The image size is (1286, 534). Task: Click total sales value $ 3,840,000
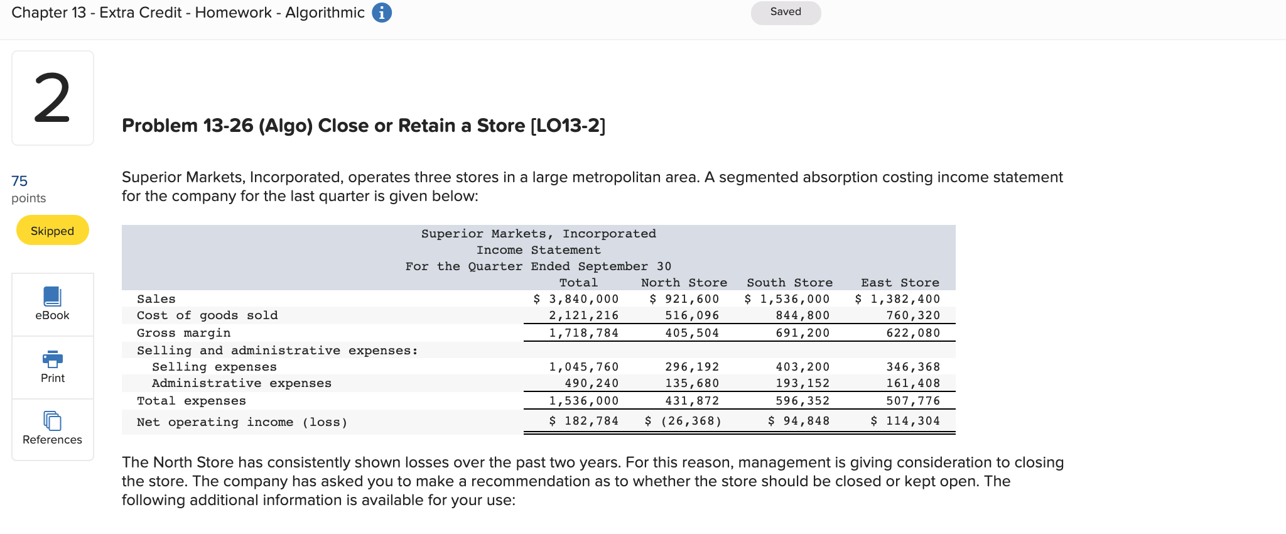point(576,299)
